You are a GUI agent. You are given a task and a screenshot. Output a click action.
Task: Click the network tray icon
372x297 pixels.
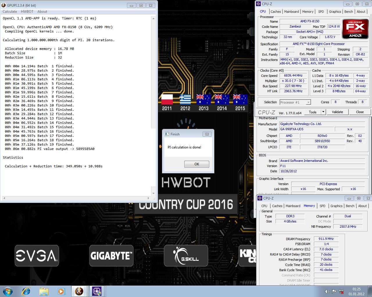[341, 291]
